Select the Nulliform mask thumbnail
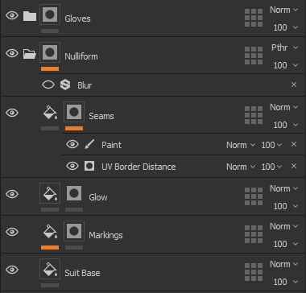Viewport: 306px width, 293px height. click(50, 52)
